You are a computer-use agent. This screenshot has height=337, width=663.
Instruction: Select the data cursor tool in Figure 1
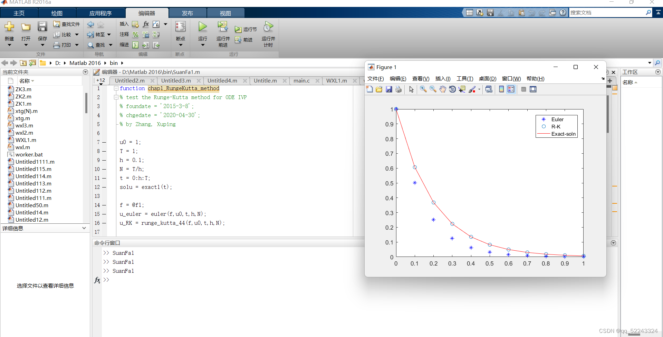(x=462, y=89)
